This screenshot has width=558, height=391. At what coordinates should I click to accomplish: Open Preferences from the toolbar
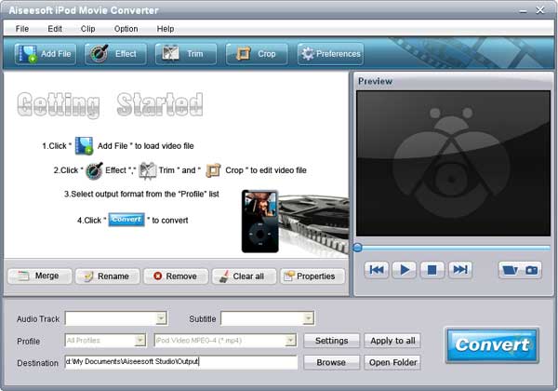330,54
